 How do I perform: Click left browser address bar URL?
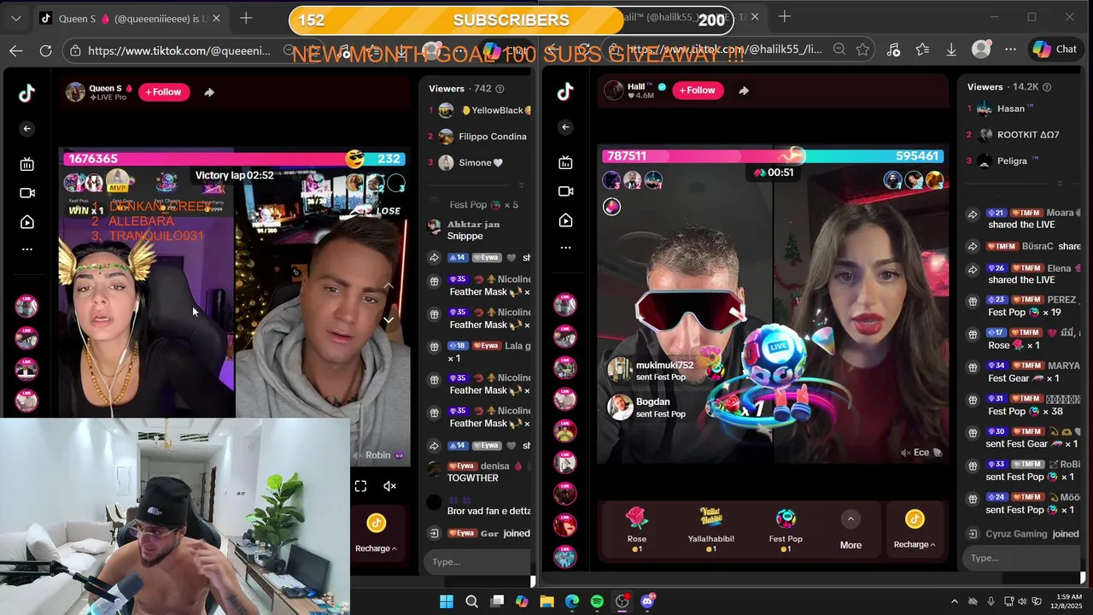(178, 50)
